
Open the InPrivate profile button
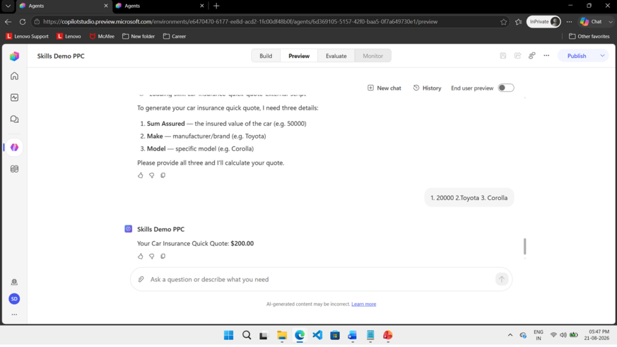click(544, 22)
